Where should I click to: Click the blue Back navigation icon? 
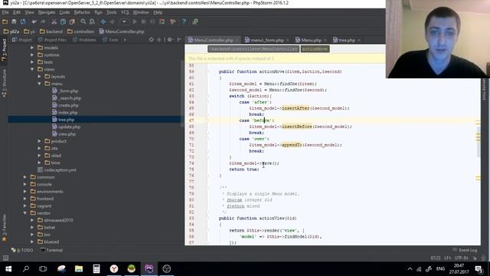point(103,21)
